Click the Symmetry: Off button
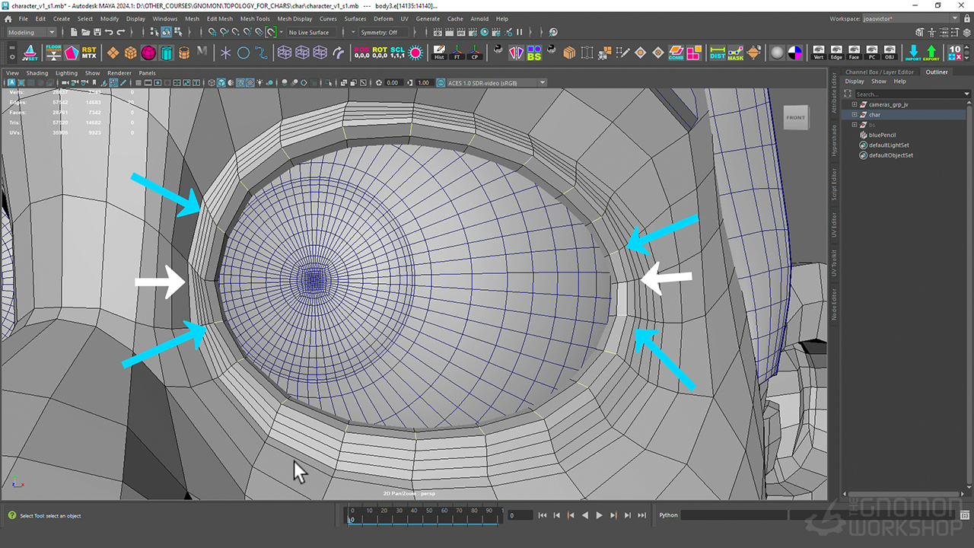This screenshot has width=974, height=548. tap(379, 33)
